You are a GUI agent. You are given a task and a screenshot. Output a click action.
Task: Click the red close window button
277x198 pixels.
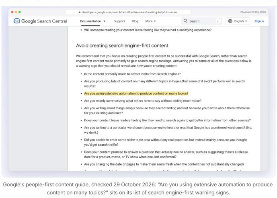click(x=12, y=12)
